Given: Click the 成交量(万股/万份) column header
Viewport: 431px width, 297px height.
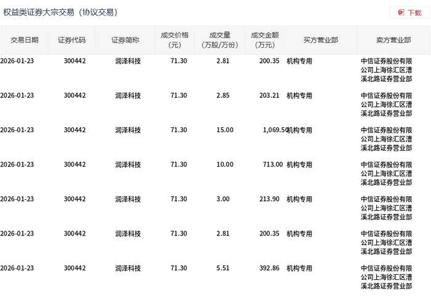Looking at the screenshot, I should coord(220,40).
